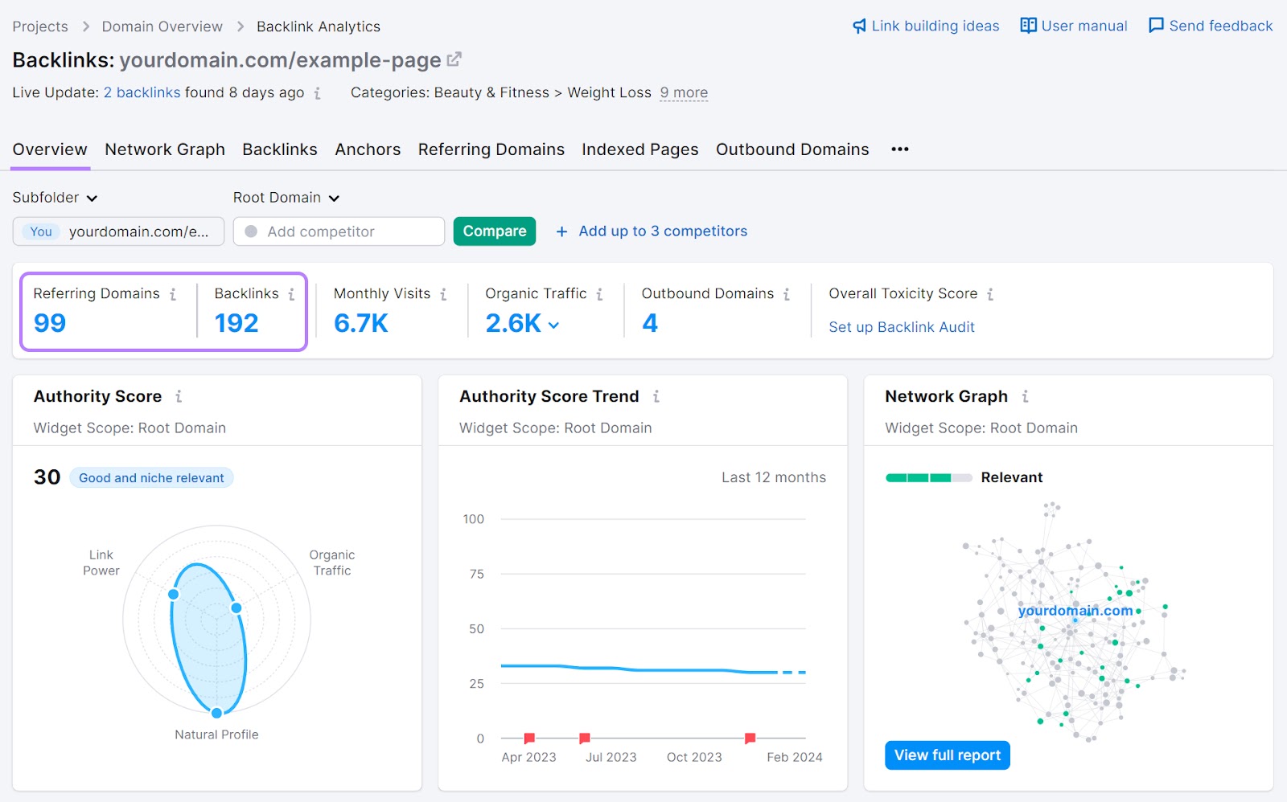Viewport: 1287px width, 802px height.
Task: Click the Backlink Analytics breadcrumb
Action: point(319,27)
